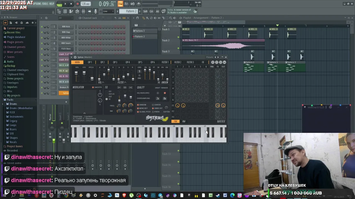
Task: Expand Sytrus plugin menu arrow
Action: coord(72,57)
